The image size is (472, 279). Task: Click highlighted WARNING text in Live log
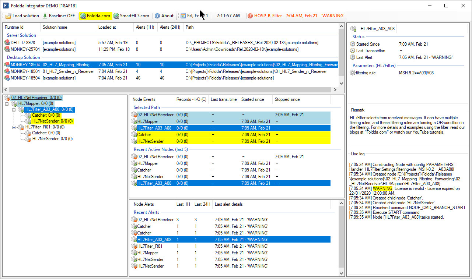[383, 188]
